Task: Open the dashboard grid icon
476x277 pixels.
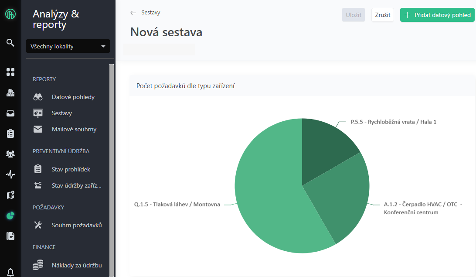Action: tap(10, 72)
